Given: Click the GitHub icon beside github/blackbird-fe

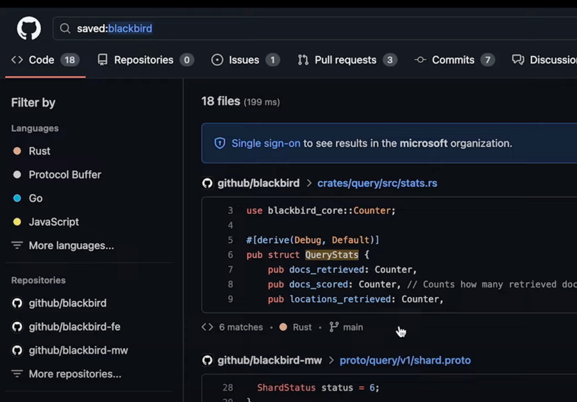Looking at the screenshot, I should (17, 327).
